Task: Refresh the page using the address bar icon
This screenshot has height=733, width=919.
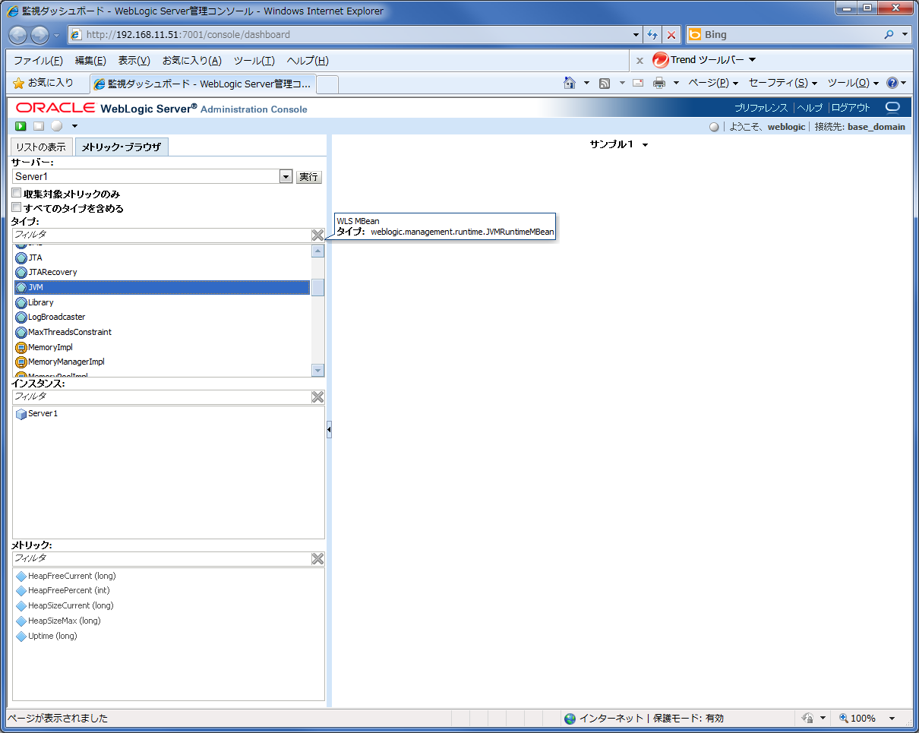Action: (652, 35)
